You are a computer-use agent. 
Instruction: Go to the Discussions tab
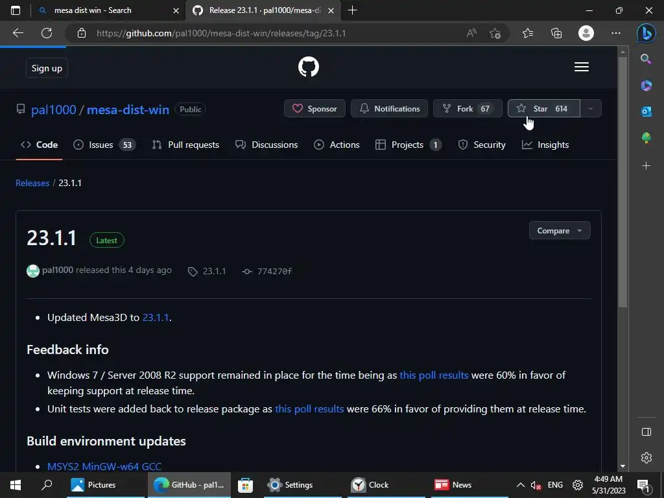tap(267, 145)
